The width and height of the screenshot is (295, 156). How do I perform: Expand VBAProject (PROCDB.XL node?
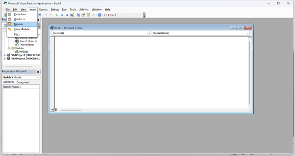[5, 59]
